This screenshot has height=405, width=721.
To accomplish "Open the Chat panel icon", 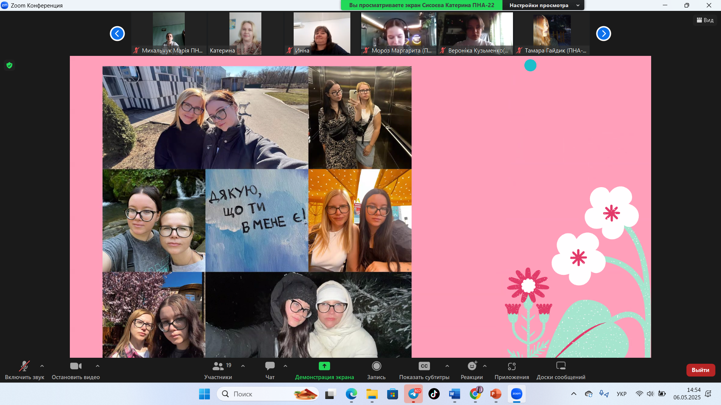I will coord(270,366).
